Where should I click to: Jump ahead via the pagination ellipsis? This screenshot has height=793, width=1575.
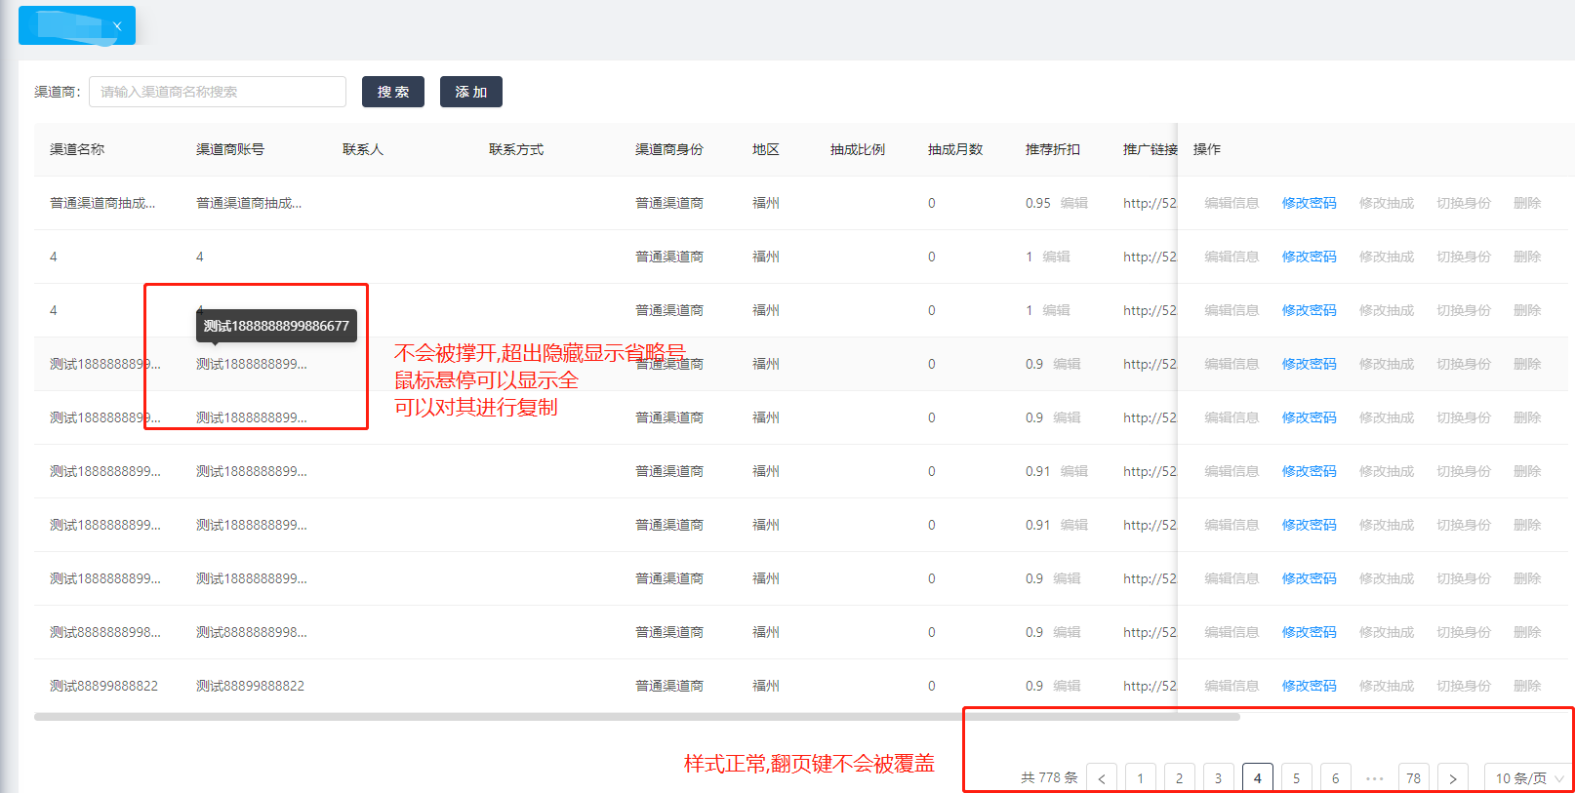click(x=1375, y=777)
